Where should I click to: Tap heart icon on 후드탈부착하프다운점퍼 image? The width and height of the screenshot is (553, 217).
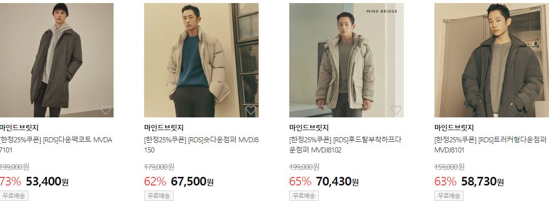pyautogui.click(x=396, y=110)
